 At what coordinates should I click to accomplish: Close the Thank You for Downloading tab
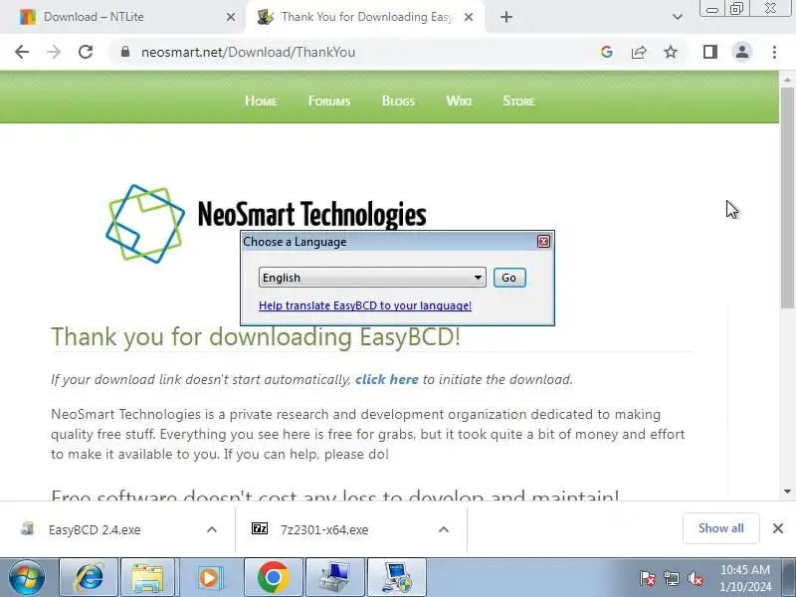(x=469, y=17)
